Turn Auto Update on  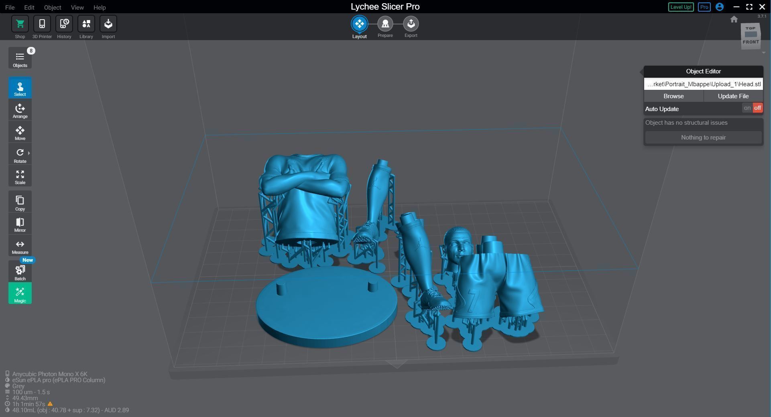coord(747,108)
